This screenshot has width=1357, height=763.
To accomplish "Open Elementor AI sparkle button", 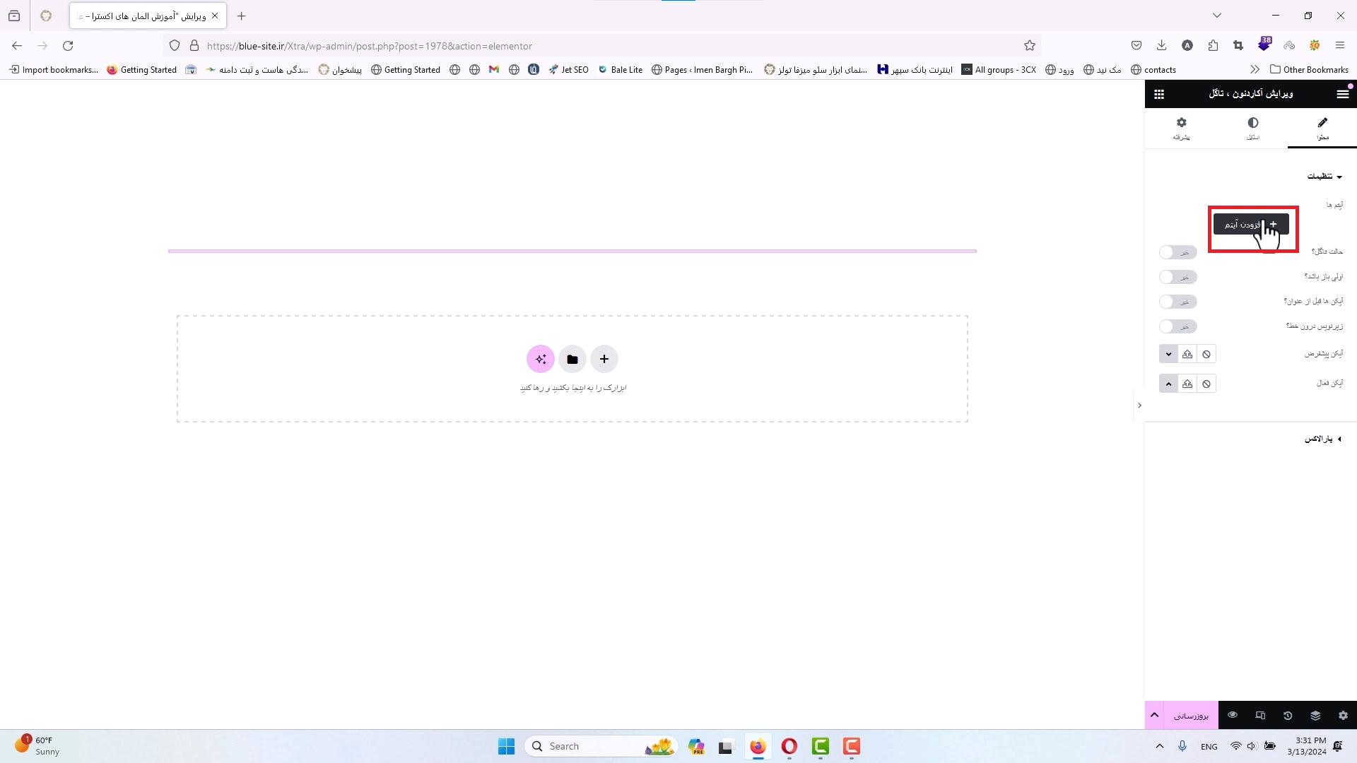I will [x=541, y=359].
